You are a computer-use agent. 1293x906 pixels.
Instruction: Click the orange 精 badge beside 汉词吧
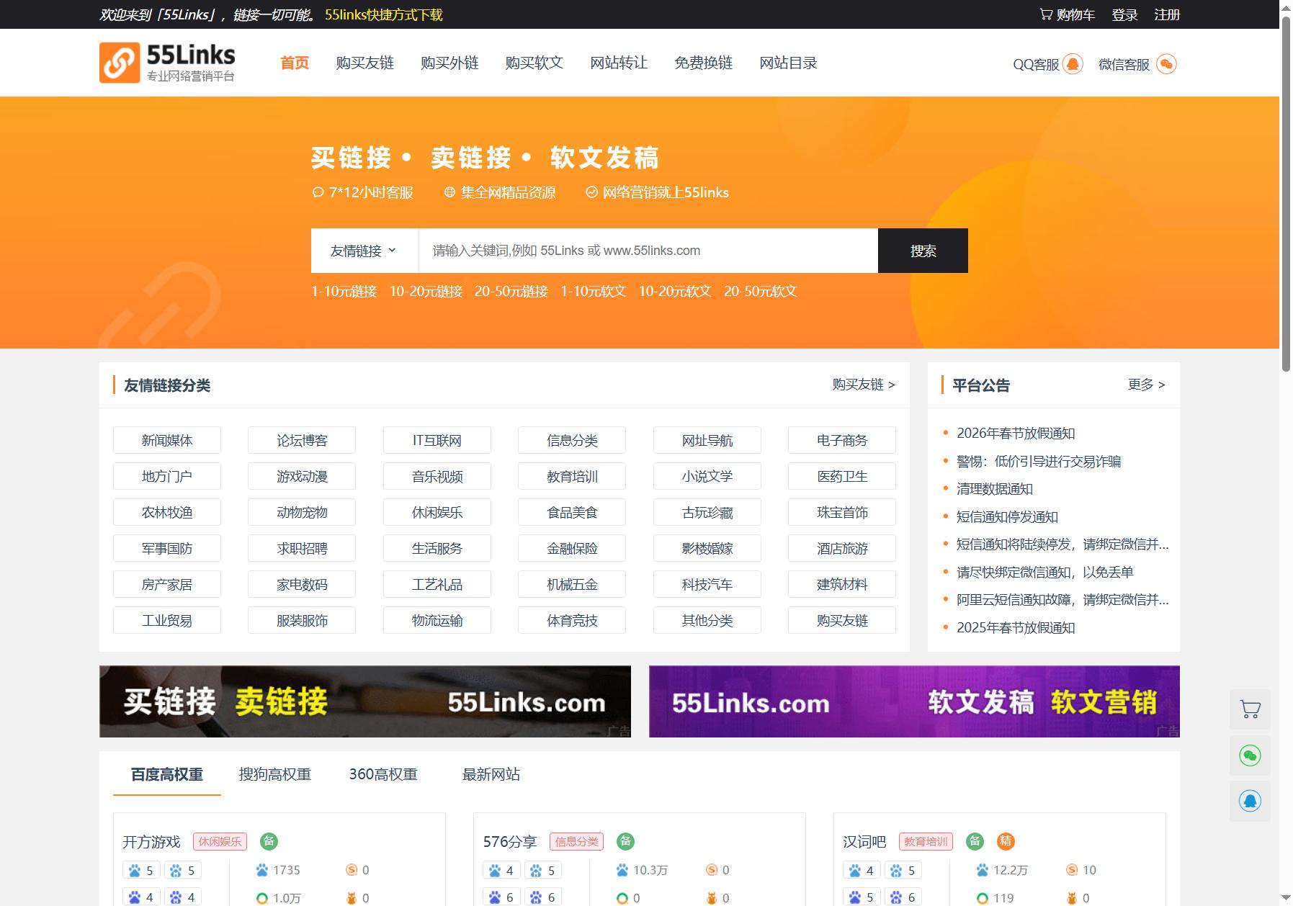tap(1006, 840)
